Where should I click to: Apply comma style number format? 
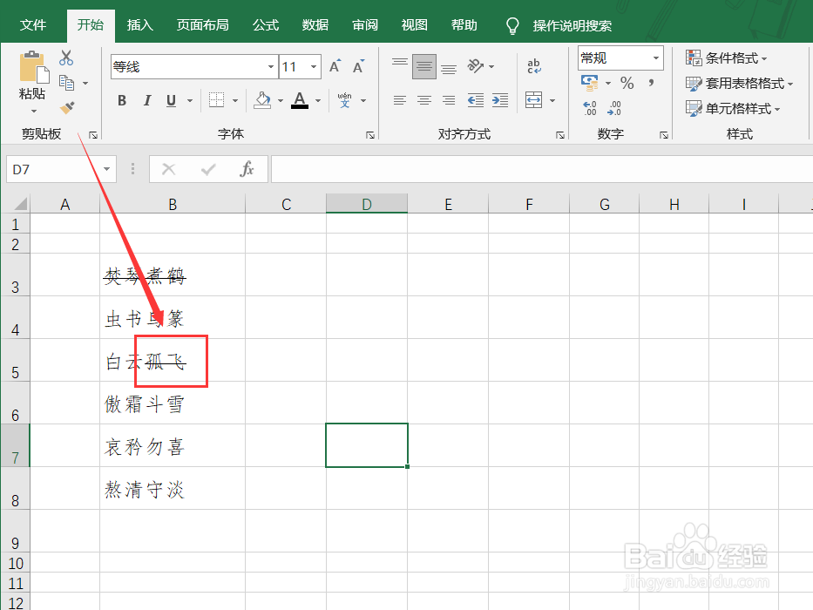[x=651, y=83]
